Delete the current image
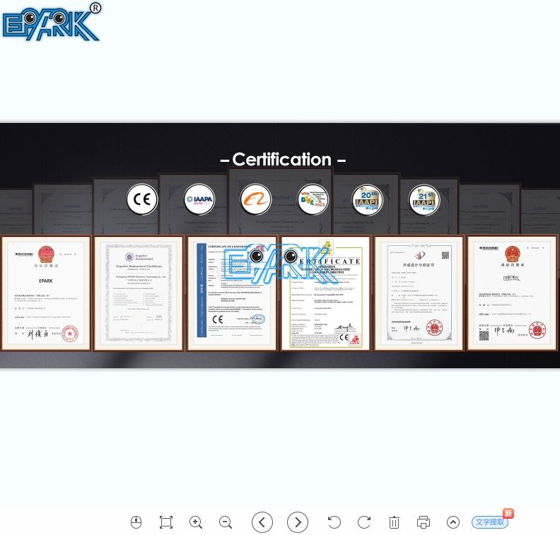Screen dimensions: 560x535 394,522
